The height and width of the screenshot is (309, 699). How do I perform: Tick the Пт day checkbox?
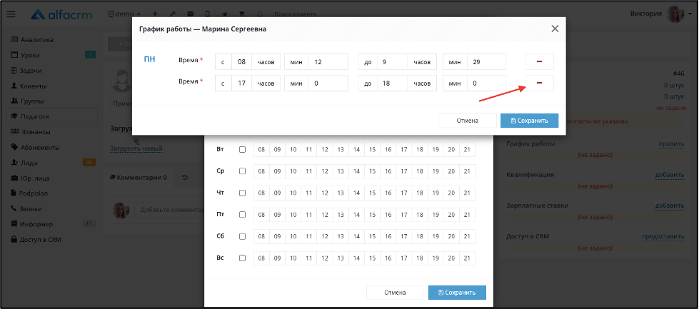pos(242,214)
